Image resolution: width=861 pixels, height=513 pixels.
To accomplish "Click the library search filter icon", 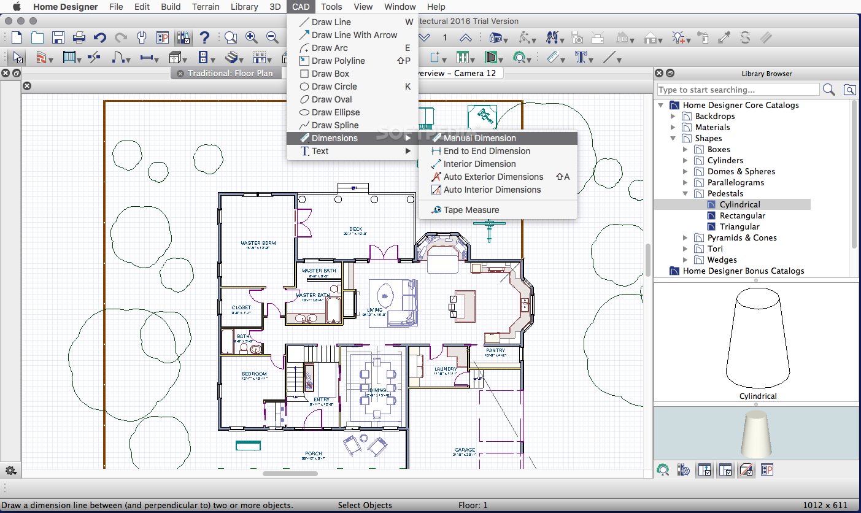I will click(x=850, y=90).
